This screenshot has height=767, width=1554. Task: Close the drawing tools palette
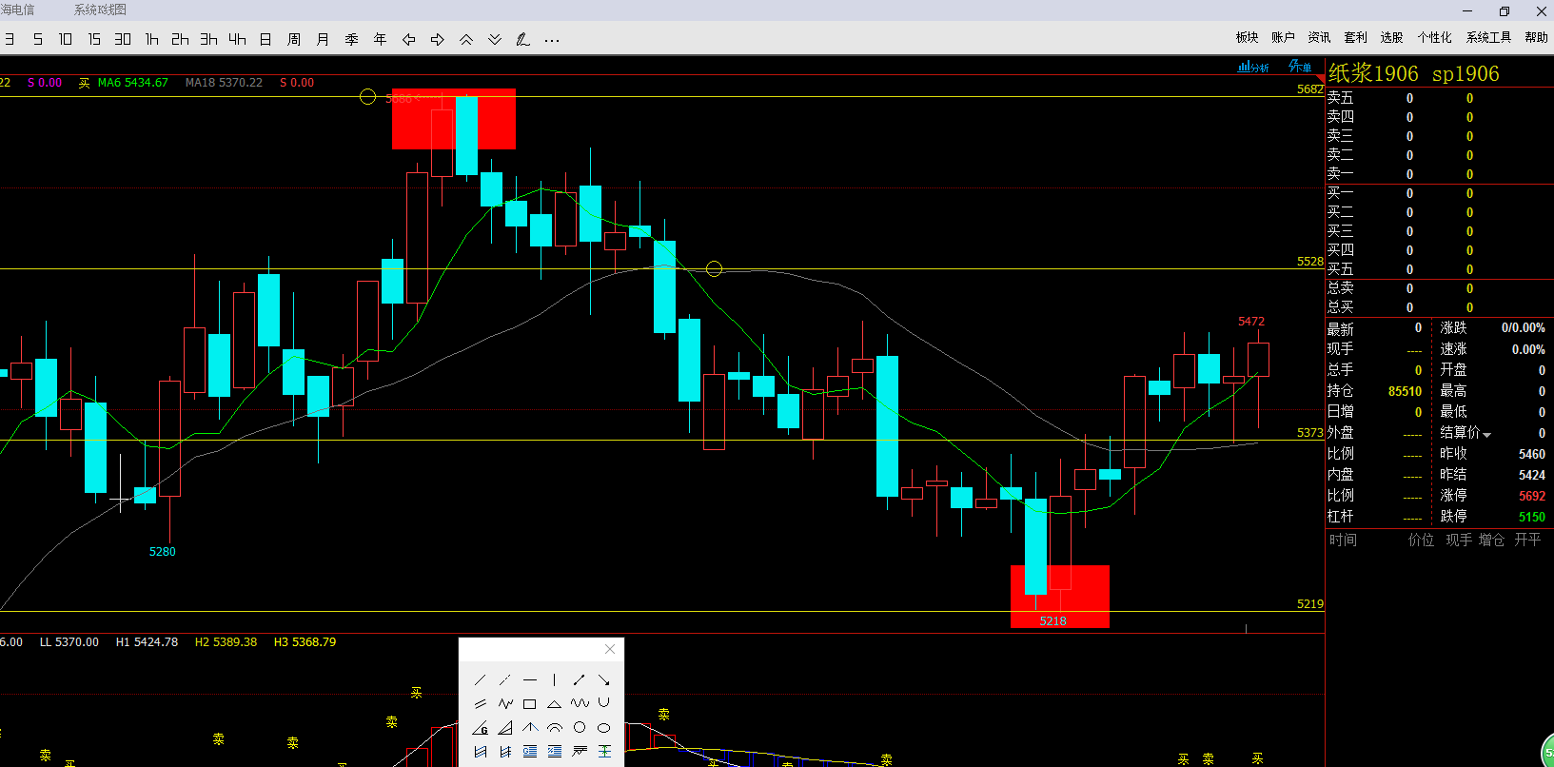pos(610,649)
